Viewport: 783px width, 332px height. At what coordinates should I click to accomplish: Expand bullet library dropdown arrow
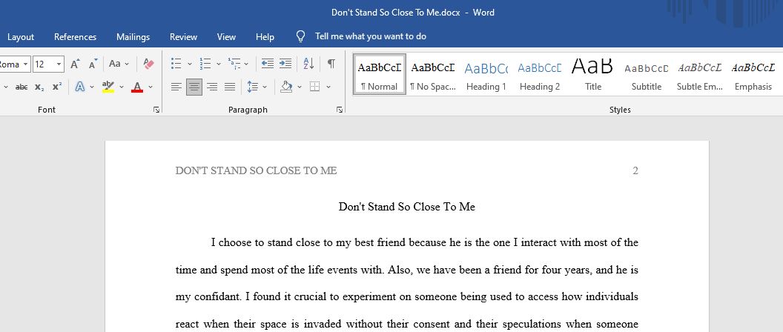click(x=190, y=64)
